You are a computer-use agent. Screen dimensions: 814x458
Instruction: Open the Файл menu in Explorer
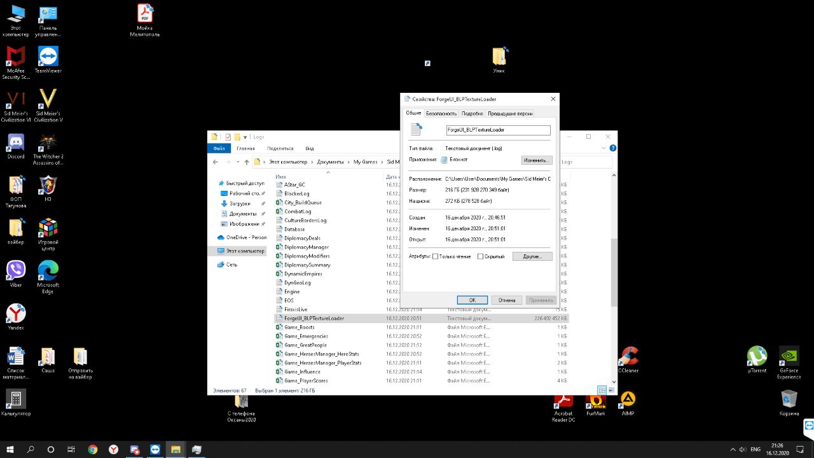(x=219, y=148)
